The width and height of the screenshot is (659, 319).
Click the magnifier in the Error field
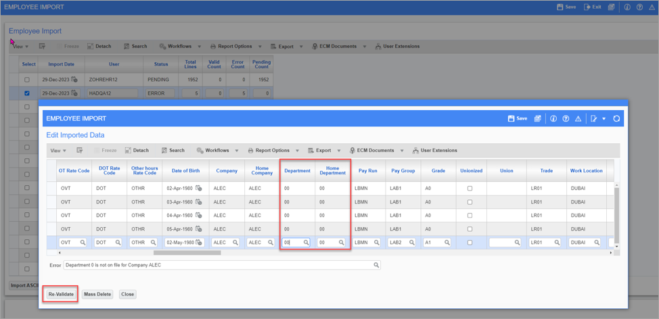[376, 265]
